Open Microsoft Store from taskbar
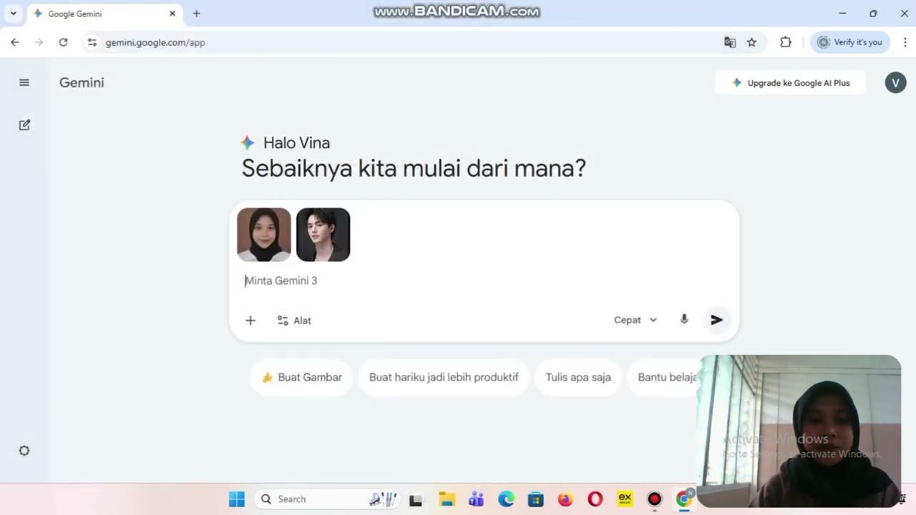This screenshot has height=515, width=916. (x=535, y=499)
